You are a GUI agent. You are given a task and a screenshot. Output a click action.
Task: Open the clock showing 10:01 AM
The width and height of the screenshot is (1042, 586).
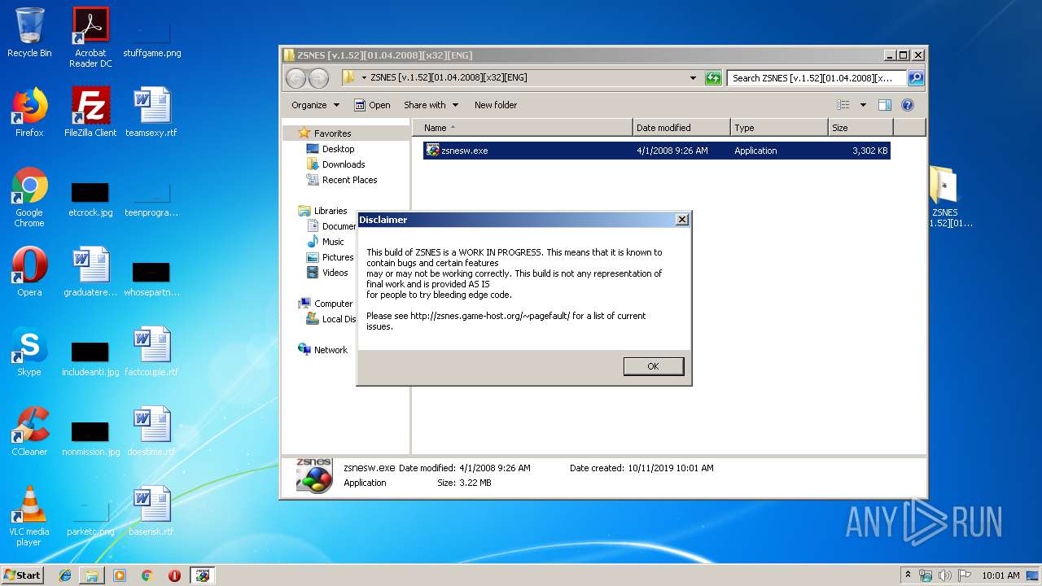[x=1000, y=575]
